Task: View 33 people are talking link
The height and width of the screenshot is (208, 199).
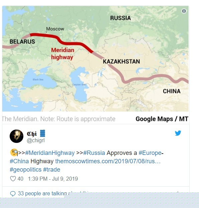Action: (42, 194)
